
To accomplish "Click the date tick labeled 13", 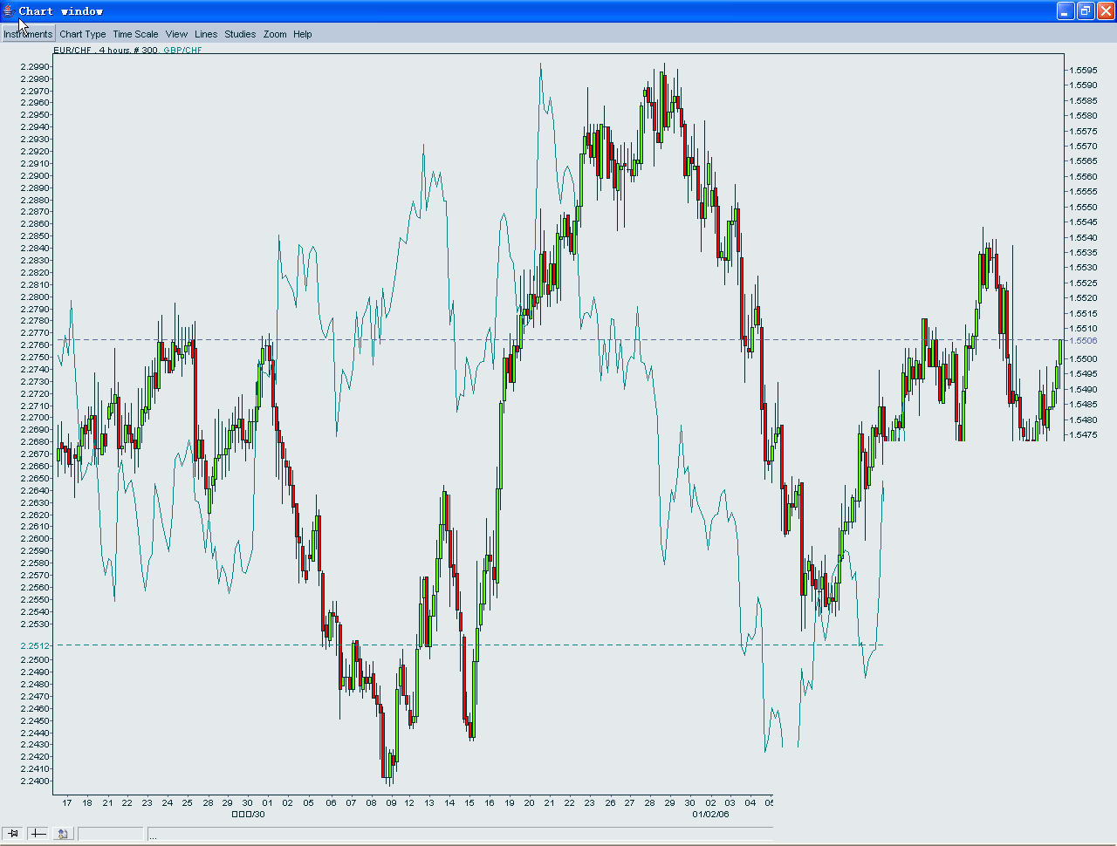I will coord(429,802).
